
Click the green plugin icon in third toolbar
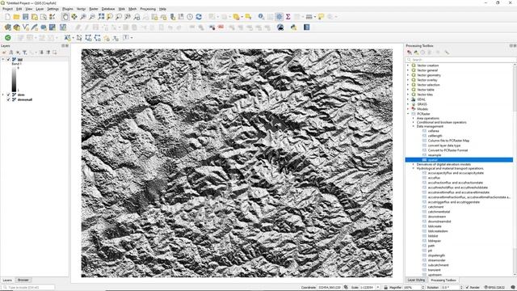tap(7, 38)
